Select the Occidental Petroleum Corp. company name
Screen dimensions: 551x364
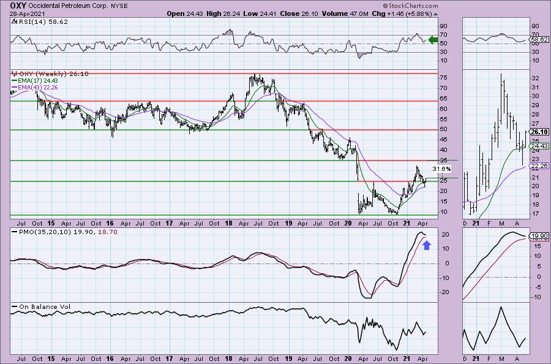pos(67,6)
